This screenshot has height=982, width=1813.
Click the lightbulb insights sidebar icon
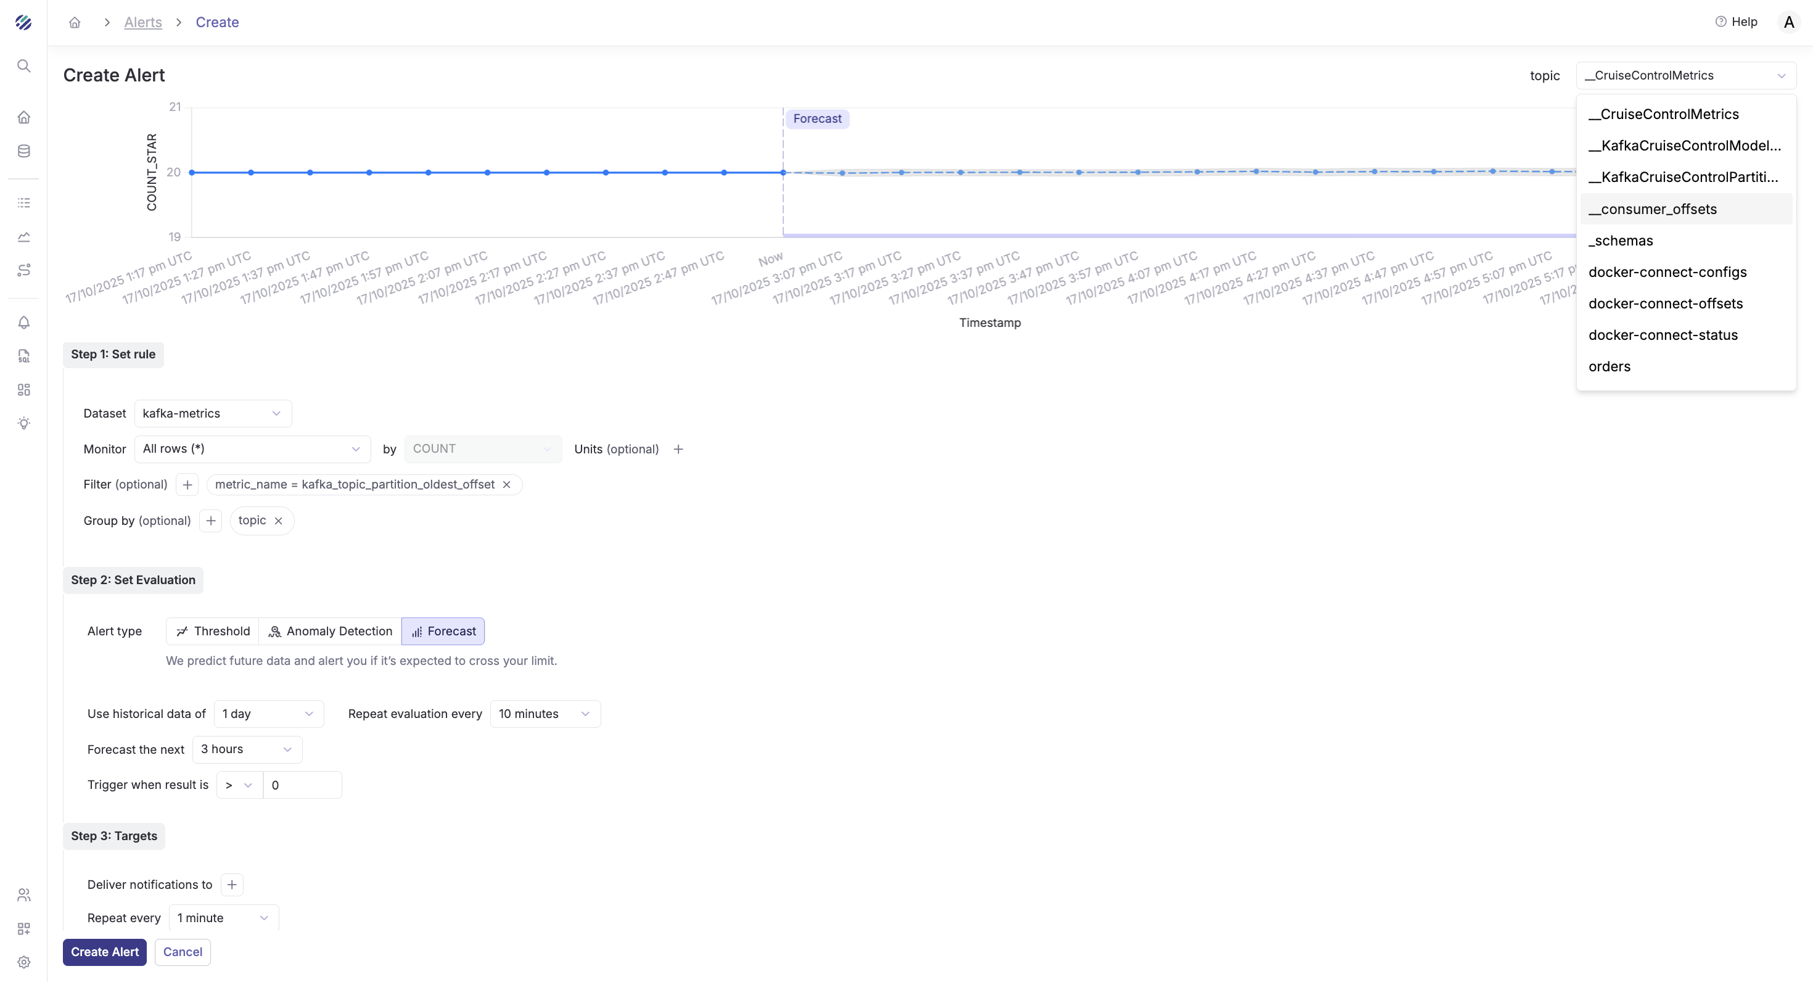tap(23, 423)
